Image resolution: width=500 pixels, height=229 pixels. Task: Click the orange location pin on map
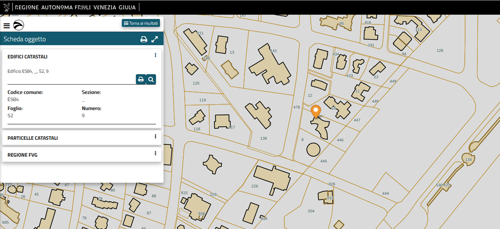315,111
